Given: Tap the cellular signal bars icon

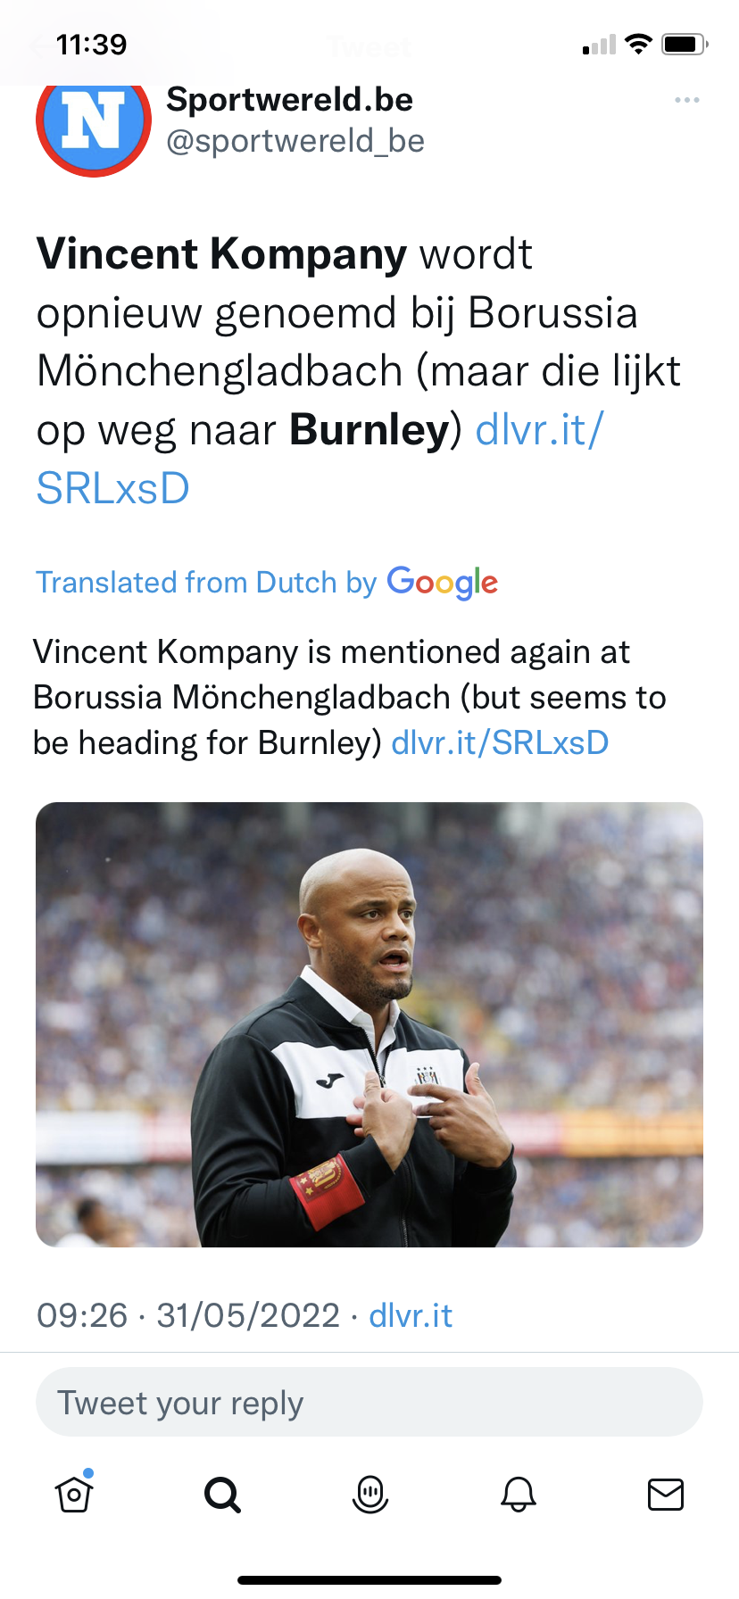Looking at the screenshot, I should tap(599, 45).
